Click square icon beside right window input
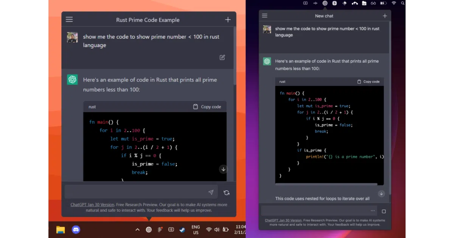The height and width of the screenshot is (238, 454). tap(384, 211)
